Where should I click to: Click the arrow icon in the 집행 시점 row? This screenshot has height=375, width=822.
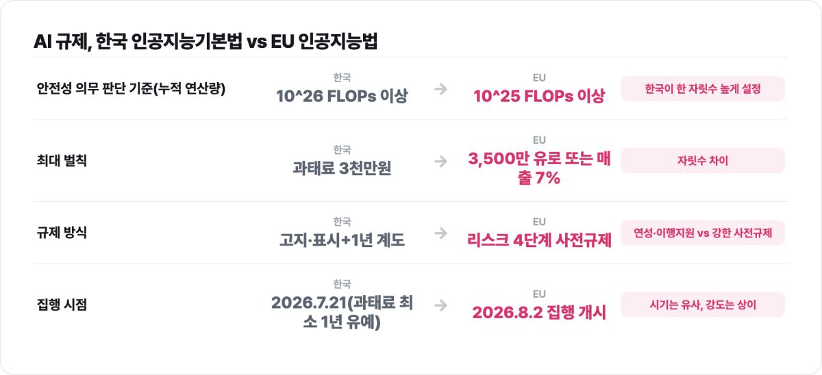tap(441, 305)
